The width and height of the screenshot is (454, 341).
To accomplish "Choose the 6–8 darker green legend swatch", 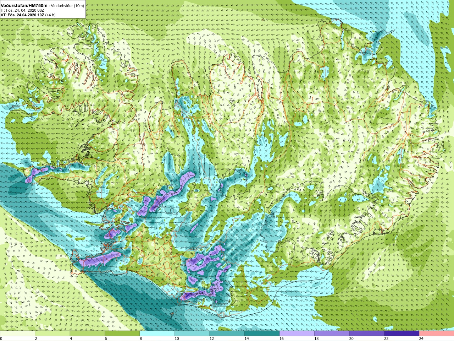I will tap(122, 334).
